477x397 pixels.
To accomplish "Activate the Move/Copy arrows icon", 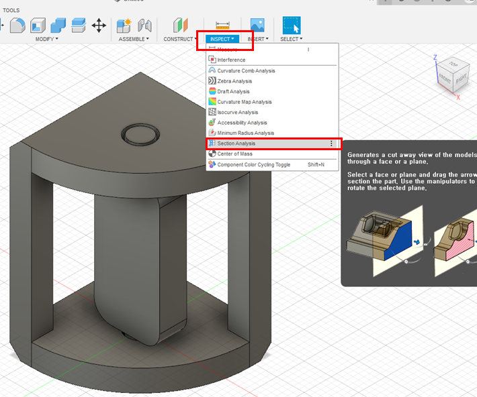I will pyautogui.click(x=99, y=25).
